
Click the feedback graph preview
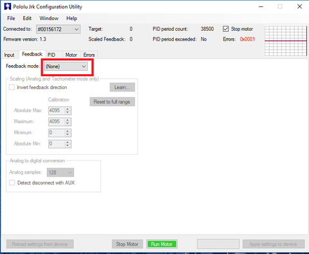286,41
